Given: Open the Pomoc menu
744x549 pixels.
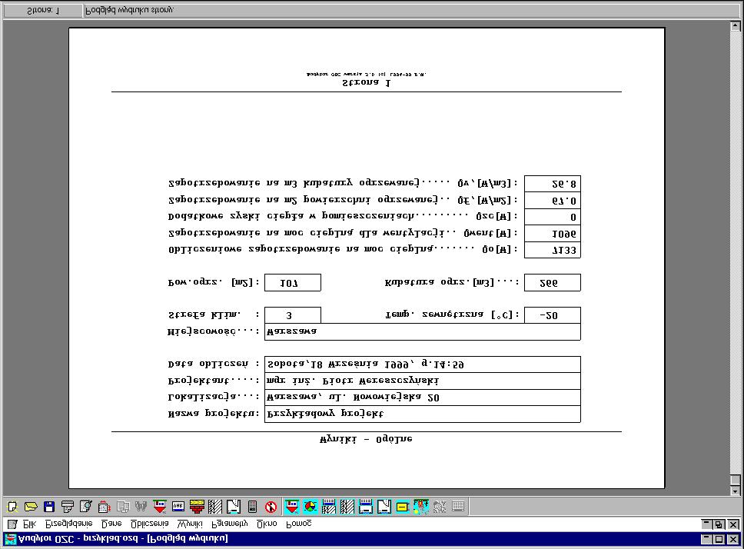Looking at the screenshot, I should pyautogui.click(x=298, y=524).
